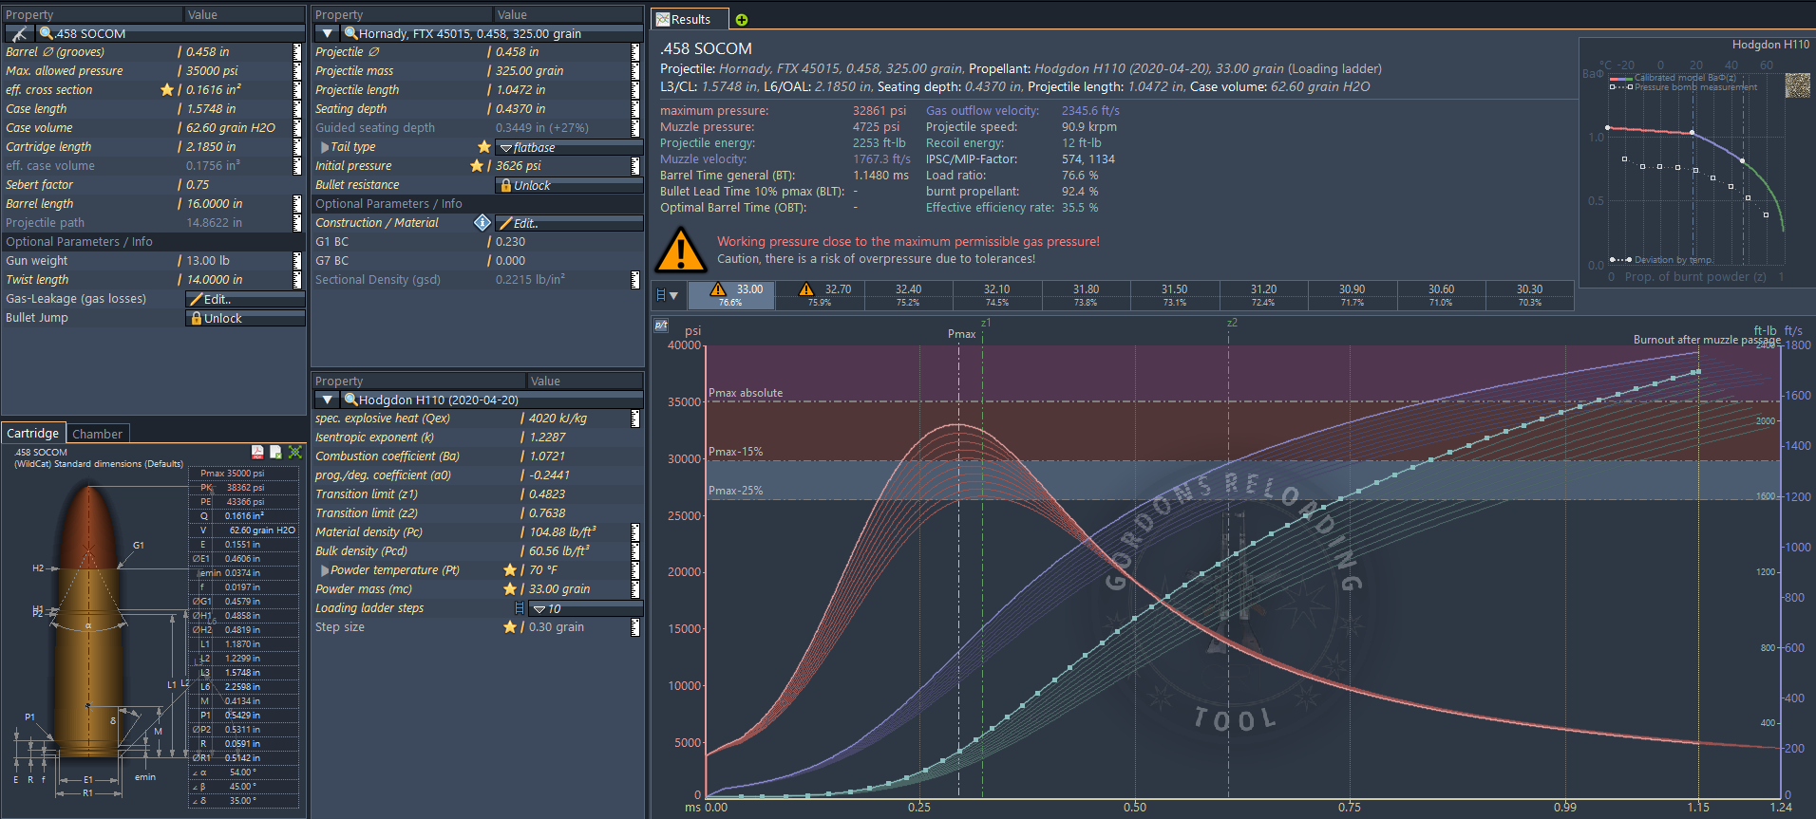This screenshot has height=819, width=1816.
Task: Switch to the Chamber tab
Action: click(97, 434)
